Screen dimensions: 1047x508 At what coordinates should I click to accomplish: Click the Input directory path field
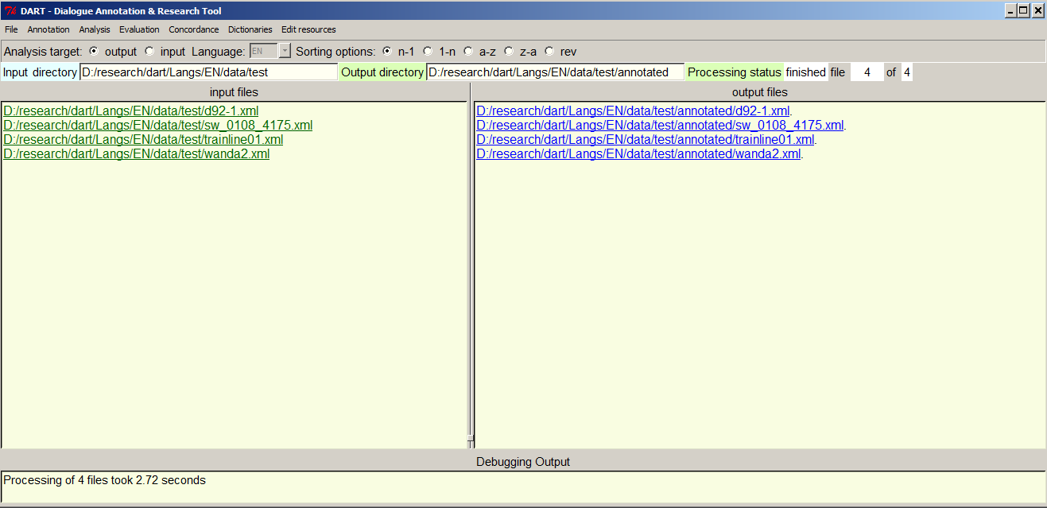click(208, 72)
